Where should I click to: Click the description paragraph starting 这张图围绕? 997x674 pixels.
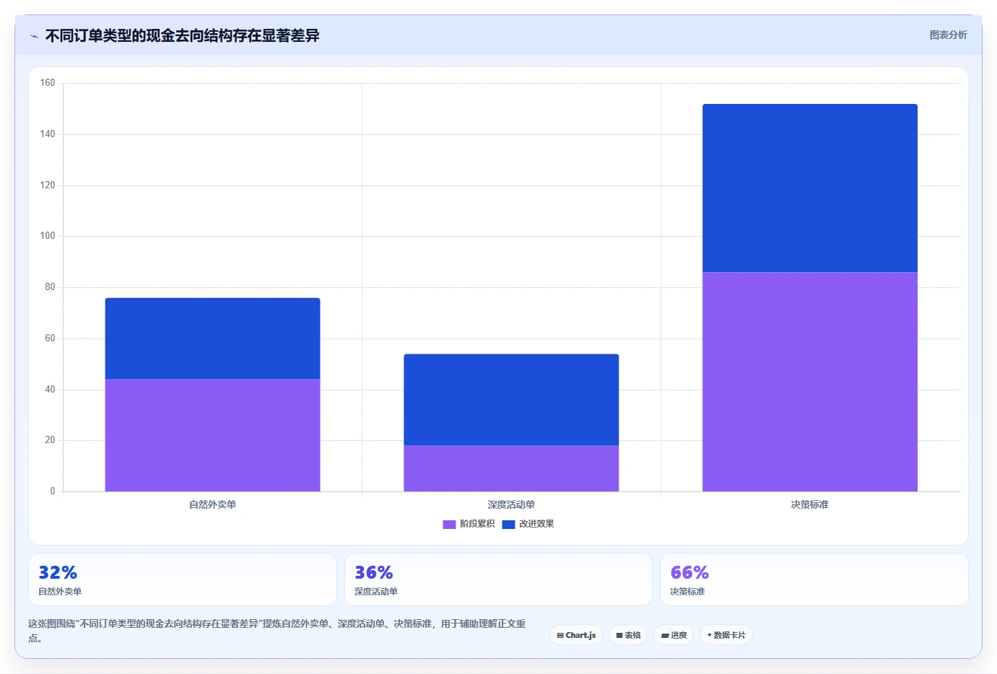[278, 631]
